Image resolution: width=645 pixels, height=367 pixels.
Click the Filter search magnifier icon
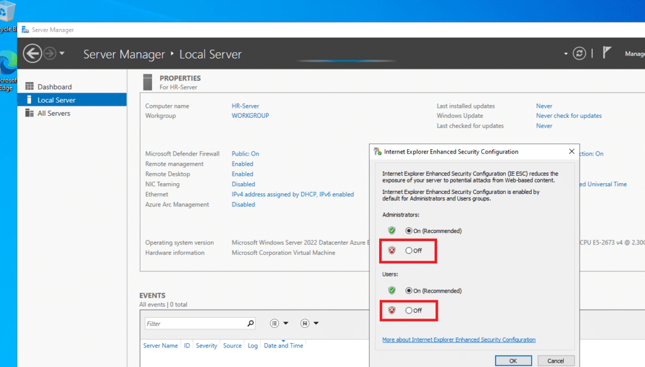tap(251, 324)
